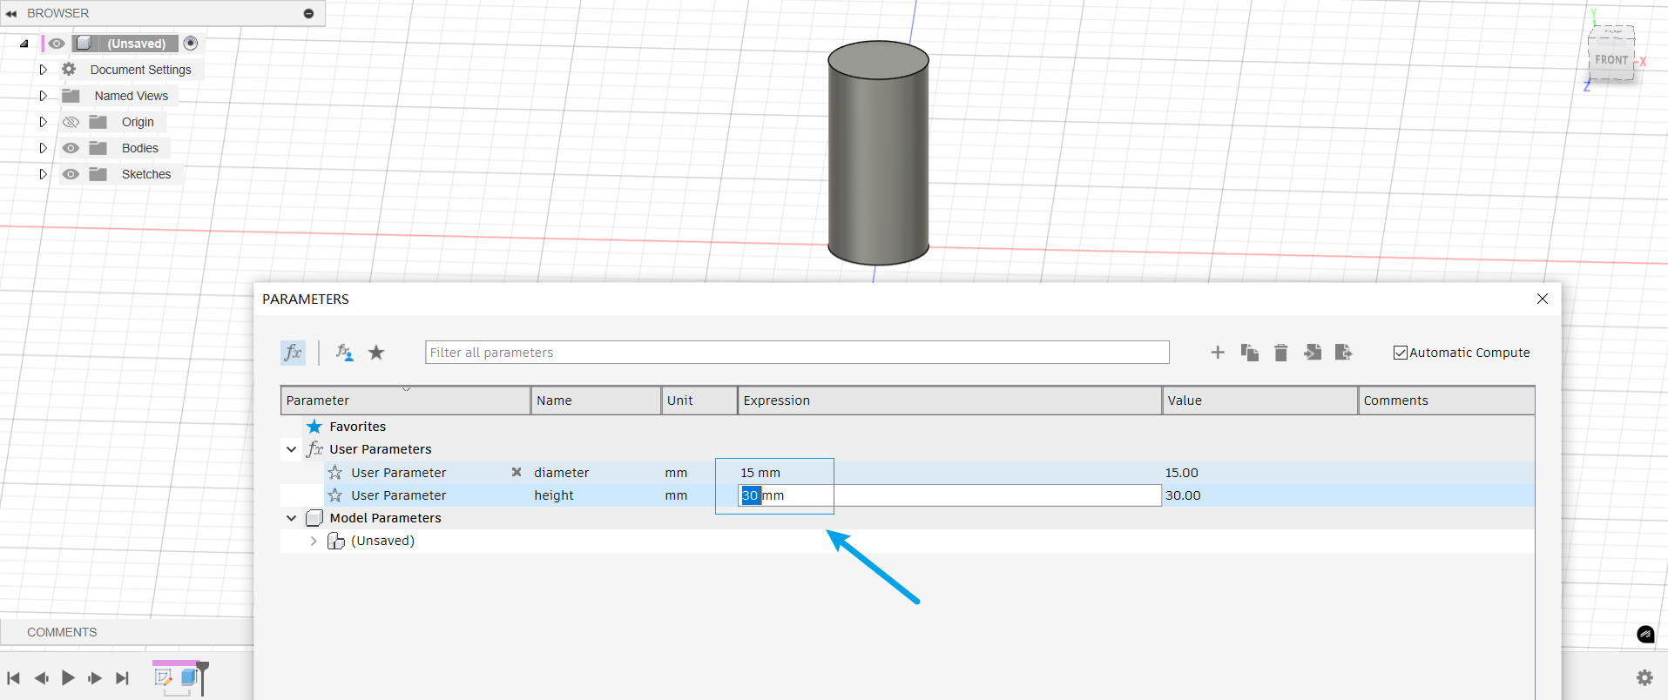The image size is (1668, 700).
Task: Click the diameter expression 15 mm cell
Action: pos(949,473)
